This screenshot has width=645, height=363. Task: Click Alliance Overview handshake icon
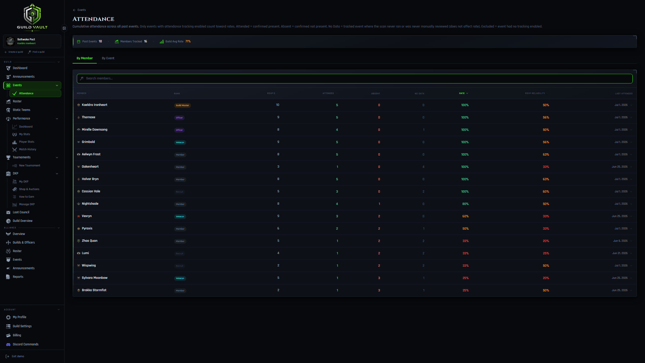pyautogui.click(x=8, y=234)
